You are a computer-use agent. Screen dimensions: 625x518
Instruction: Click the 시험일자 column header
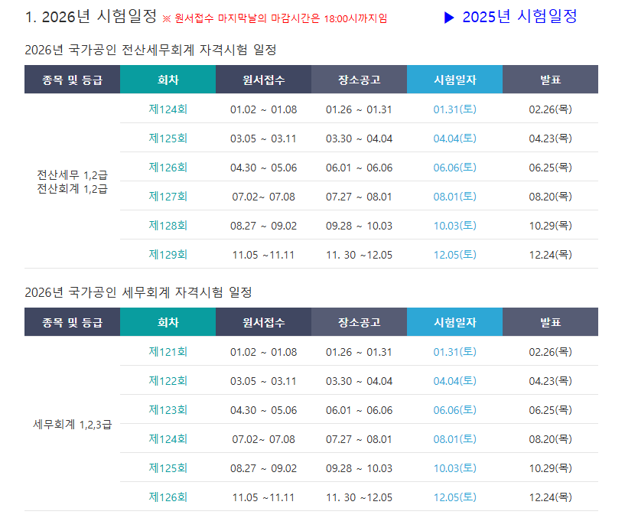point(456,79)
